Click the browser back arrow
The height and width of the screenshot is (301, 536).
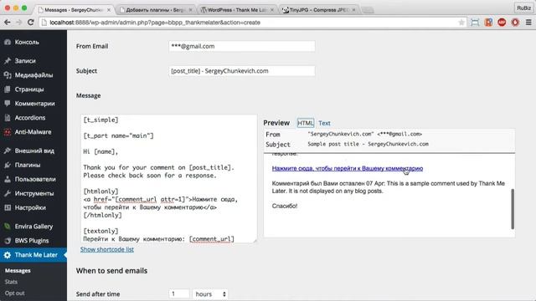point(8,23)
